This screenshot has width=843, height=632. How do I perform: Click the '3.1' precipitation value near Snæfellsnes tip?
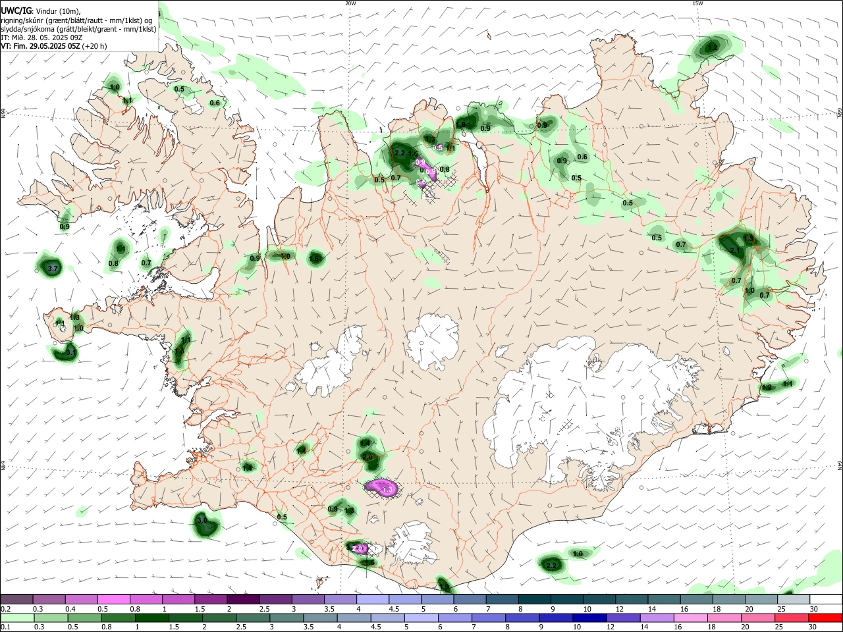(70, 353)
